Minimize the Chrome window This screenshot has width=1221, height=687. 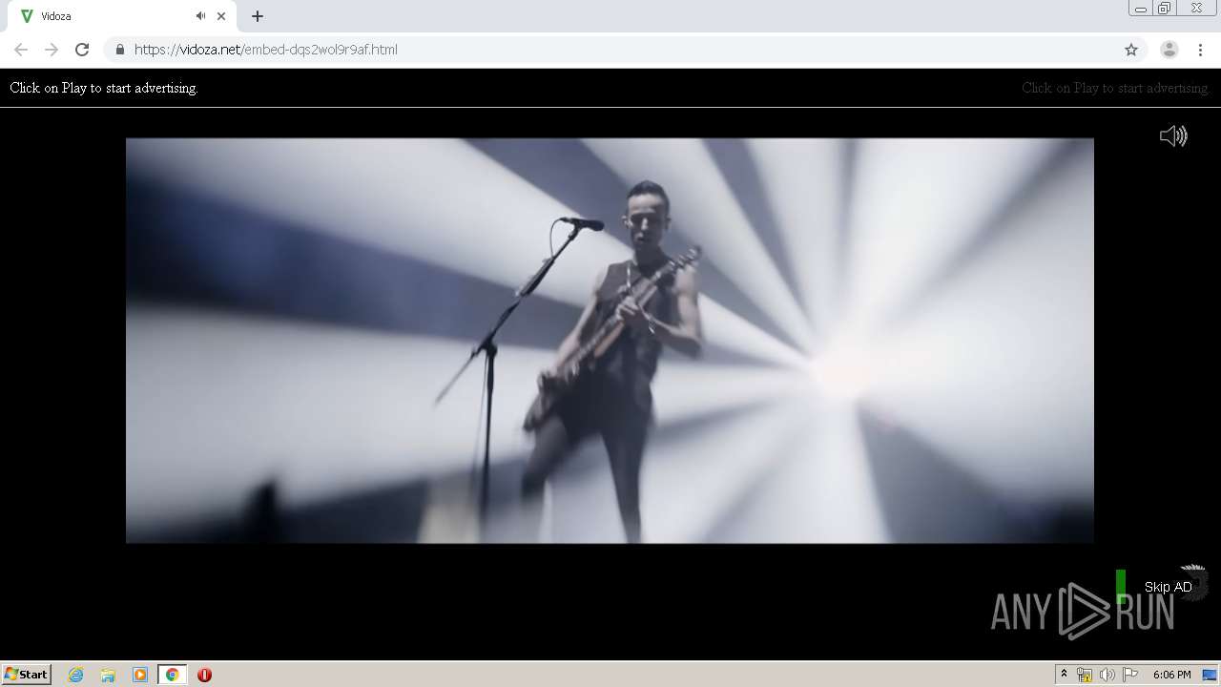[1141, 8]
